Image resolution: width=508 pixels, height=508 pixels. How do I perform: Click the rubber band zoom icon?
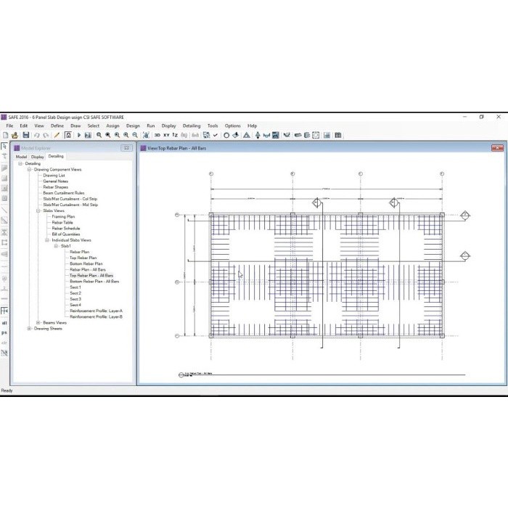99,135
